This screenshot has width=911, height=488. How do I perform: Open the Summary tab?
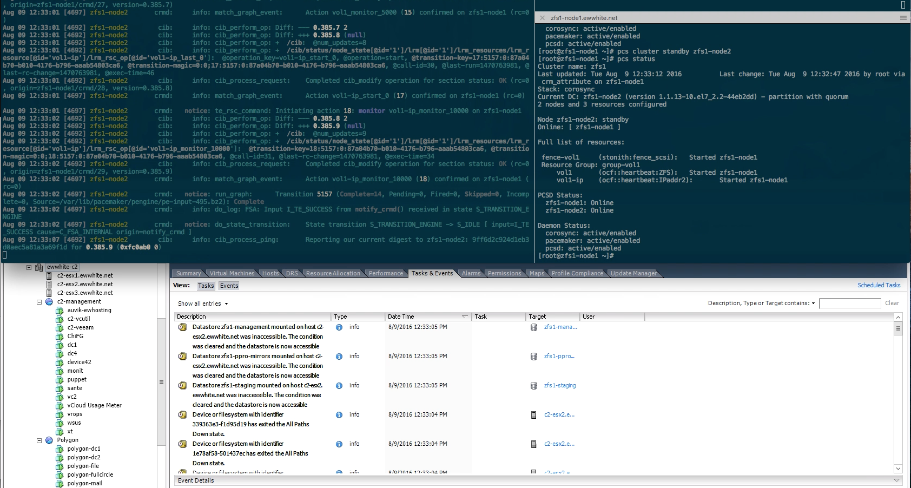pyautogui.click(x=188, y=273)
